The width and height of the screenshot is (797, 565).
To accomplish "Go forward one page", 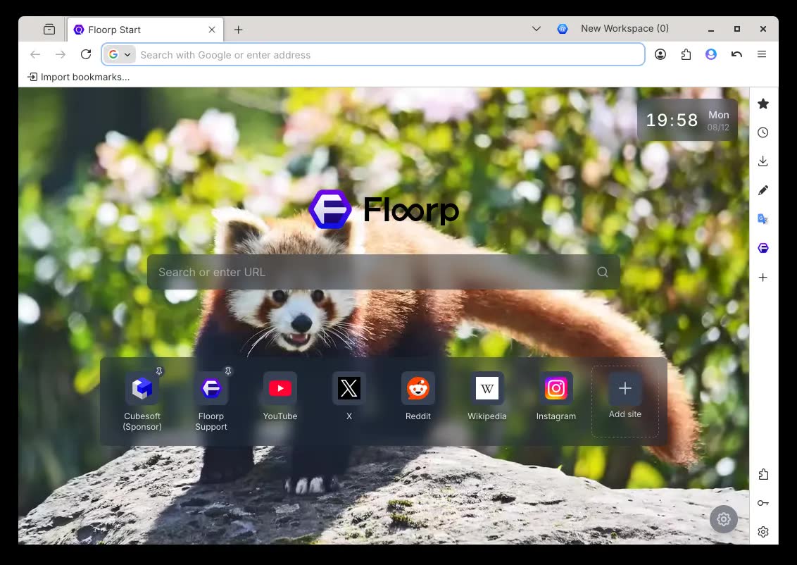I will pos(61,54).
